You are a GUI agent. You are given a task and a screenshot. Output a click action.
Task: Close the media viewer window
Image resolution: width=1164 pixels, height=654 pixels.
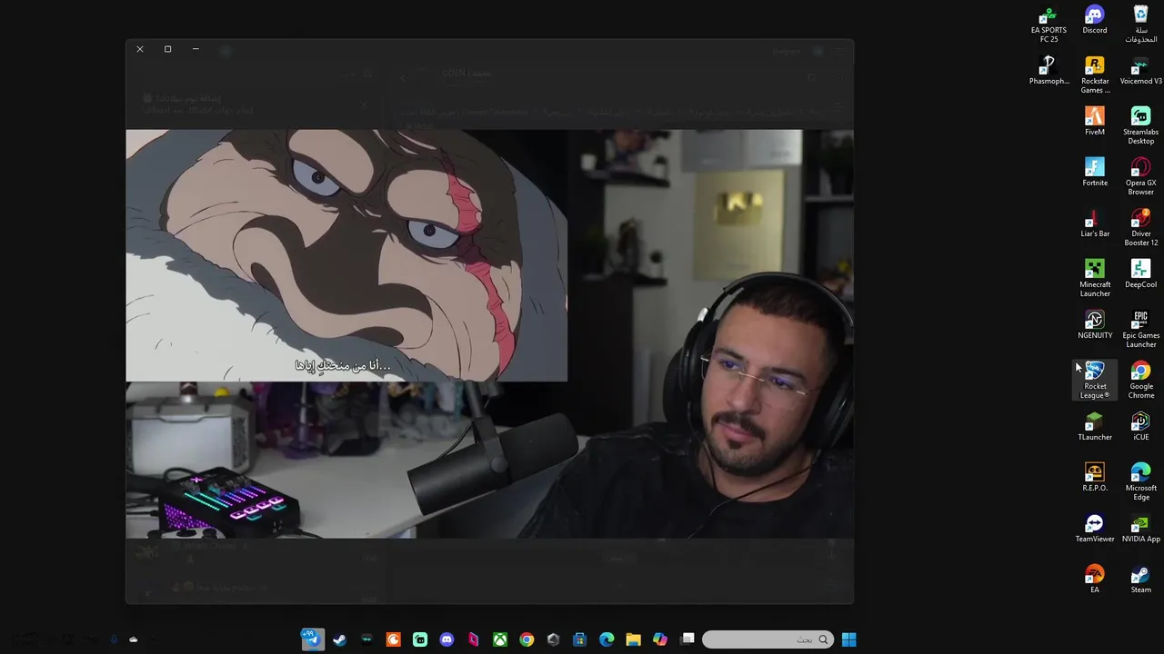[140, 49]
